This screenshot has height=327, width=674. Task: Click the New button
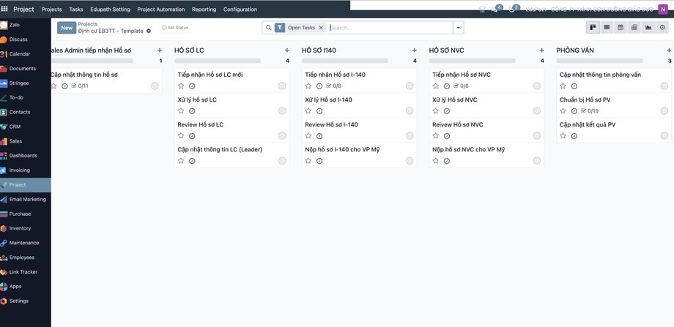coord(67,28)
